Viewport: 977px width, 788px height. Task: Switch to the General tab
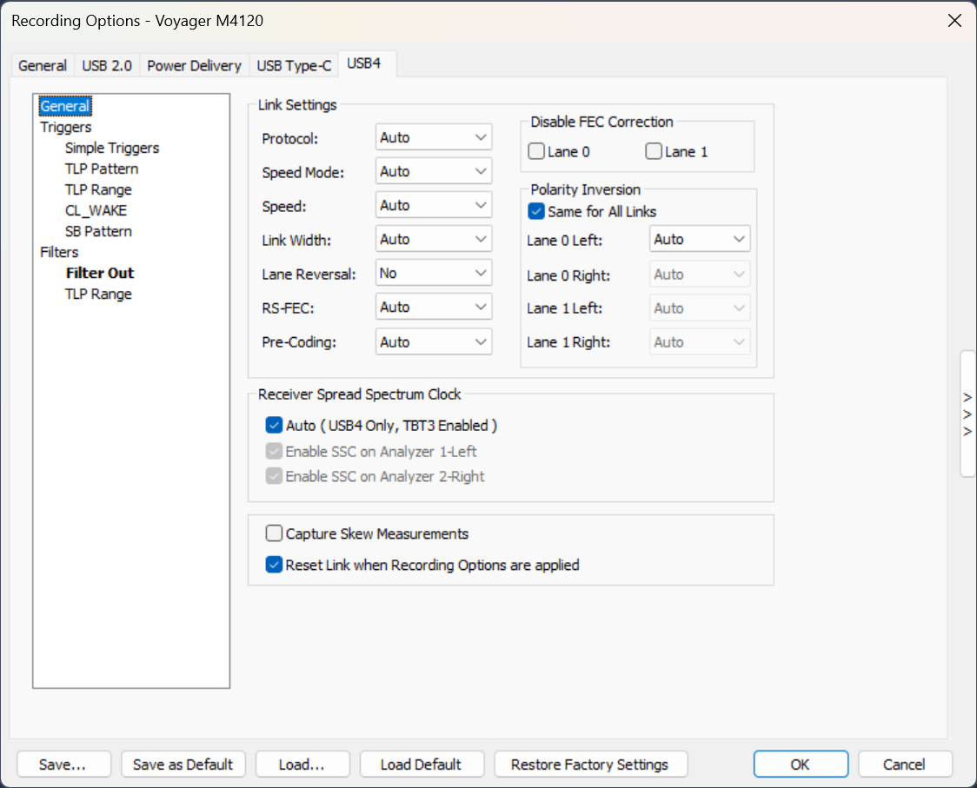(x=43, y=65)
